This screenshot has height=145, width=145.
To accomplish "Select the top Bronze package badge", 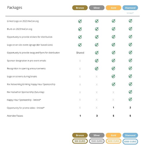I will click(80, 8).
